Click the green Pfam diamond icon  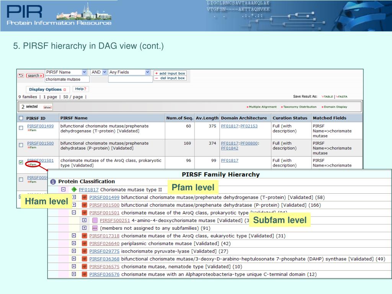(x=74, y=189)
